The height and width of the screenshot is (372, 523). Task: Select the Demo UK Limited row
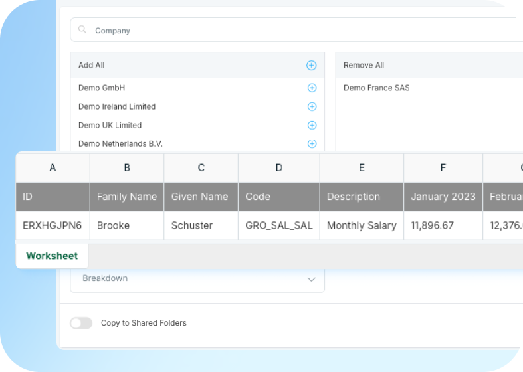tap(197, 125)
